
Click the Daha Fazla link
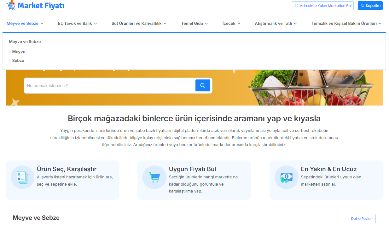click(362, 219)
